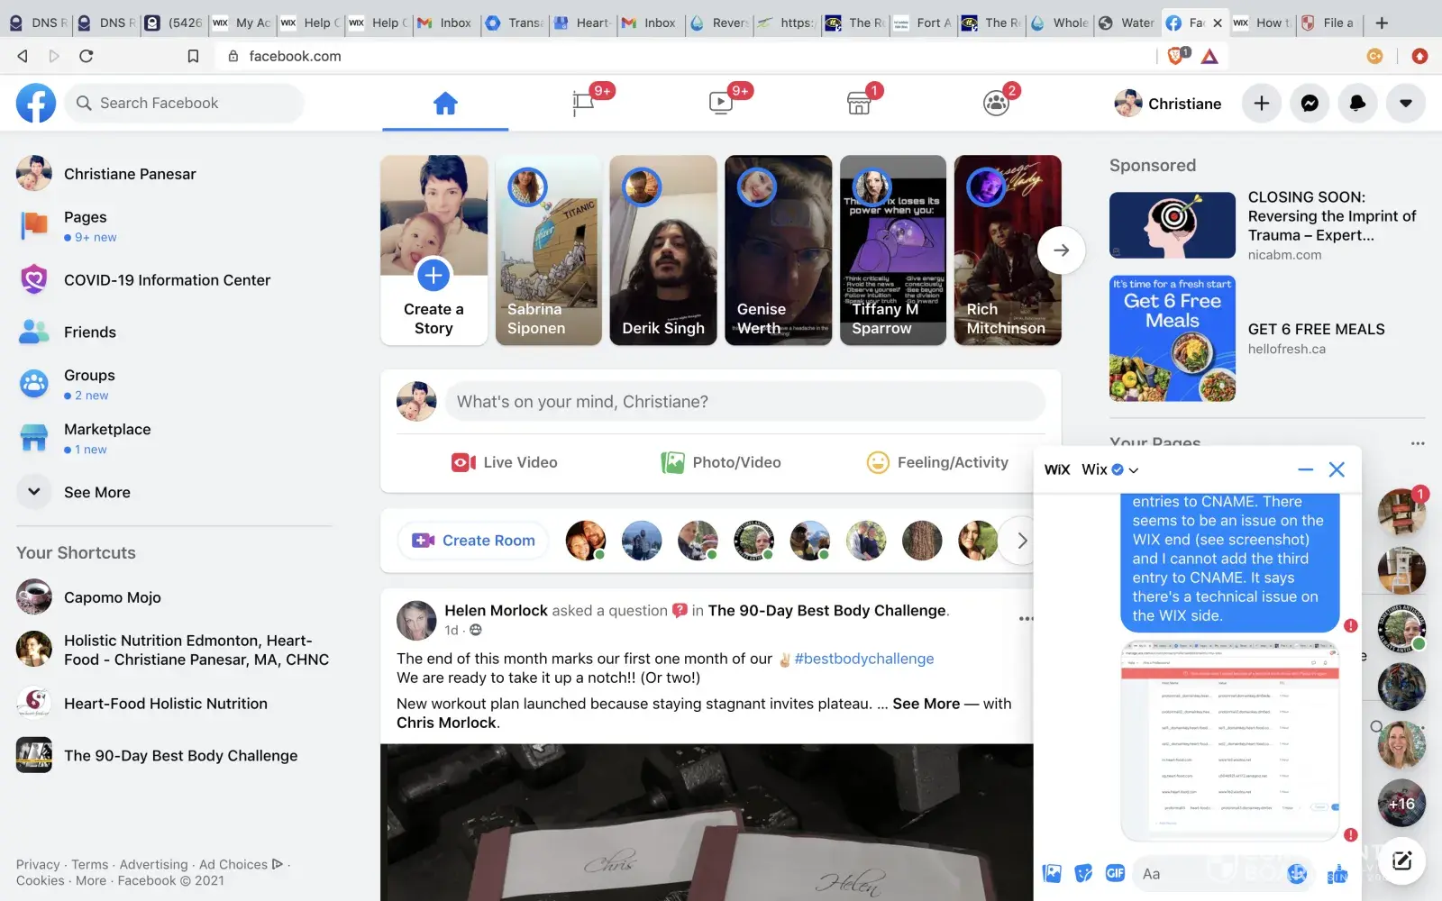The width and height of the screenshot is (1442, 901).
Task: Open the new message compose icon
Action: point(1401,860)
